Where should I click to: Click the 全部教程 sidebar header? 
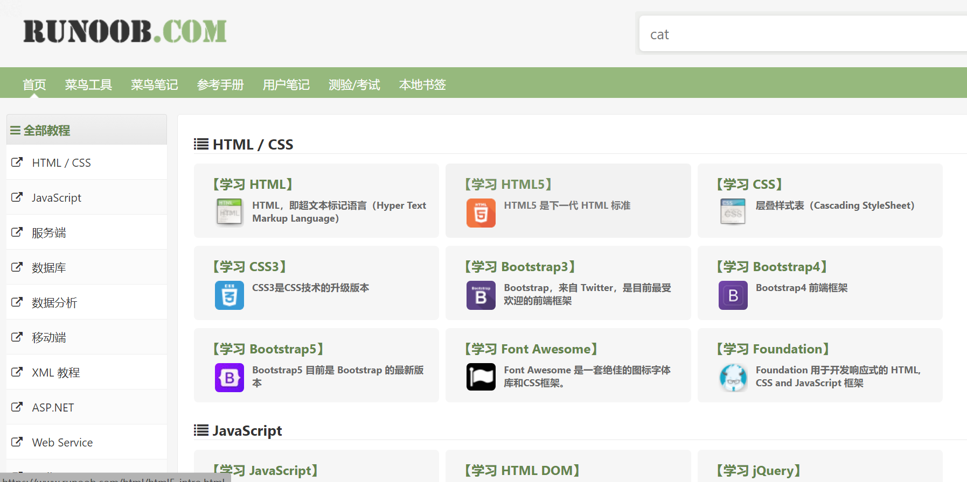(x=87, y=130)
